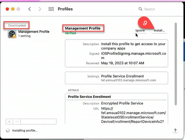Click the green Verified status text
This screenshot has height=140, width=185.
tap(71, 33)
